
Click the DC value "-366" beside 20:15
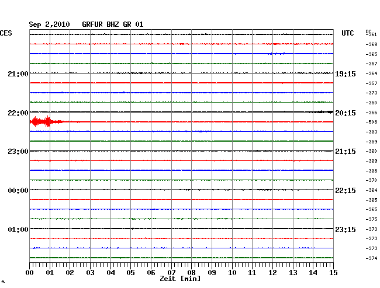371,113
